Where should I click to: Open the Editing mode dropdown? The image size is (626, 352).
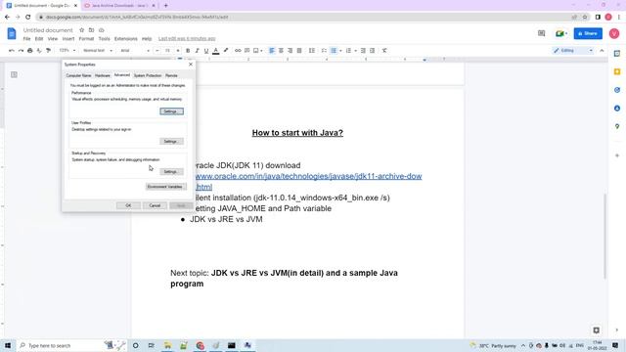(573, 51)
